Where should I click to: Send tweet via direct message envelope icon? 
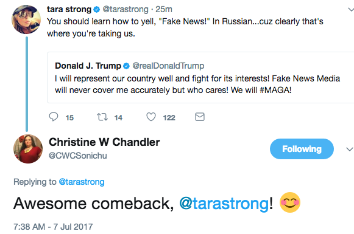click(200, 117)
